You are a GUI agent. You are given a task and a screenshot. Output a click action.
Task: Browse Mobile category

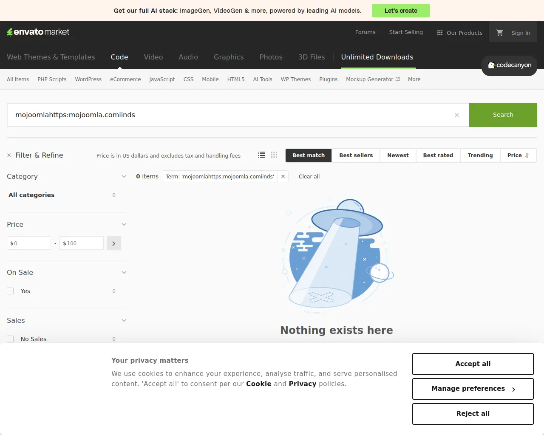[210, 79]
